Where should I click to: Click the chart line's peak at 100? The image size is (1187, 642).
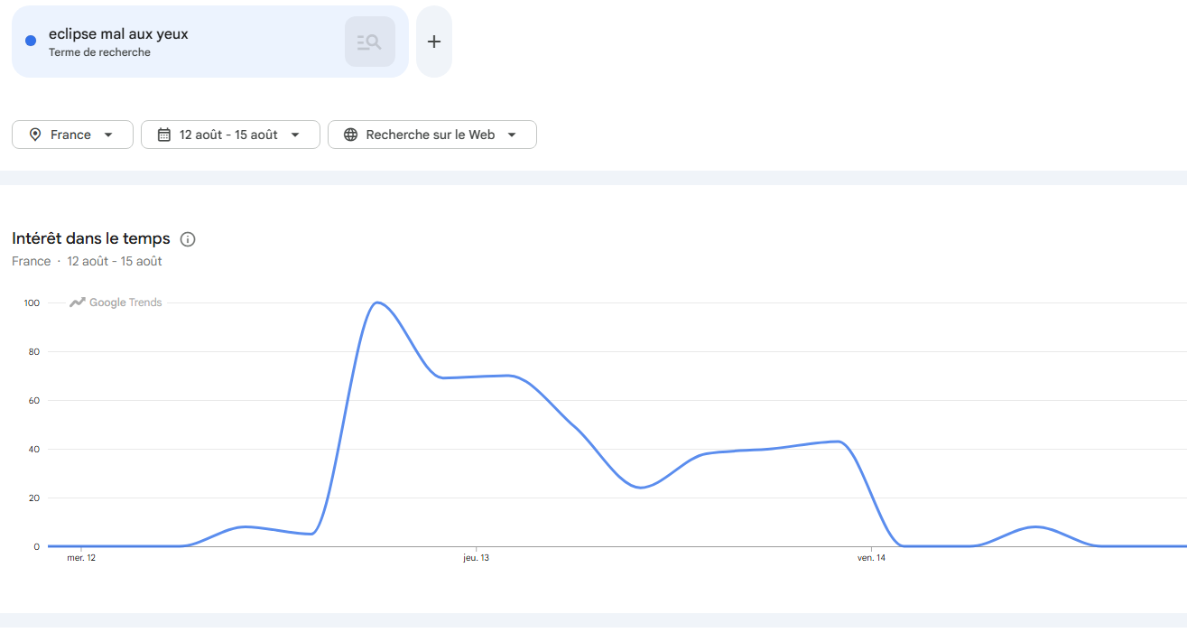click(x=377, y=302)
